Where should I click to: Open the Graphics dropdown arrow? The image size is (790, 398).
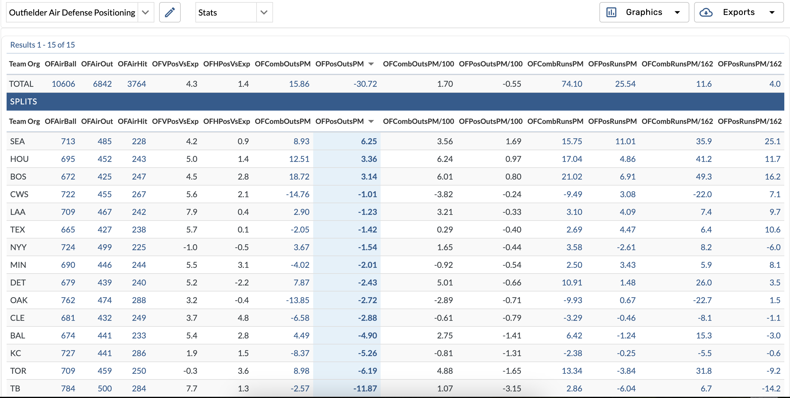pyautogui.click(x=677, y=13)
